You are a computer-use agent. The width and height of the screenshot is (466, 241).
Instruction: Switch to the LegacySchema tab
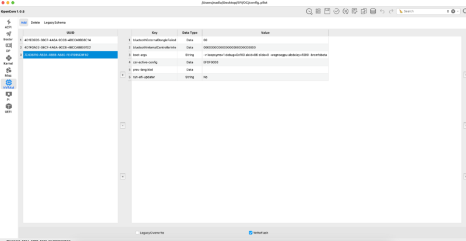(55, 23)
